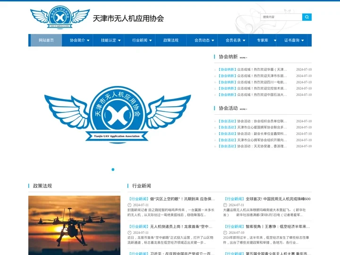Click the drone sunset image under 政策法规
The height and width of the screenshot is (255, 340).
click(75, 225)
